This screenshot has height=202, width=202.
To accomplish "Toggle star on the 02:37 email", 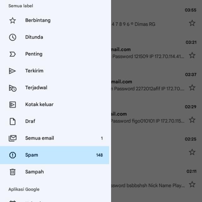I will [x=192, y=88].
